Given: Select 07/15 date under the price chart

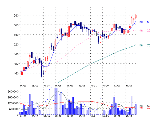Looking at the screenshot, I should (129, 86).
